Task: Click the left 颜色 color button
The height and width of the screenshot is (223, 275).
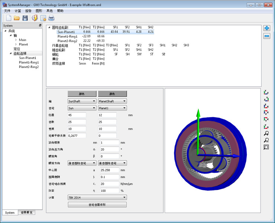Action: click(x=82, y=94)
